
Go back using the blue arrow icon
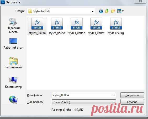point(101,11)
